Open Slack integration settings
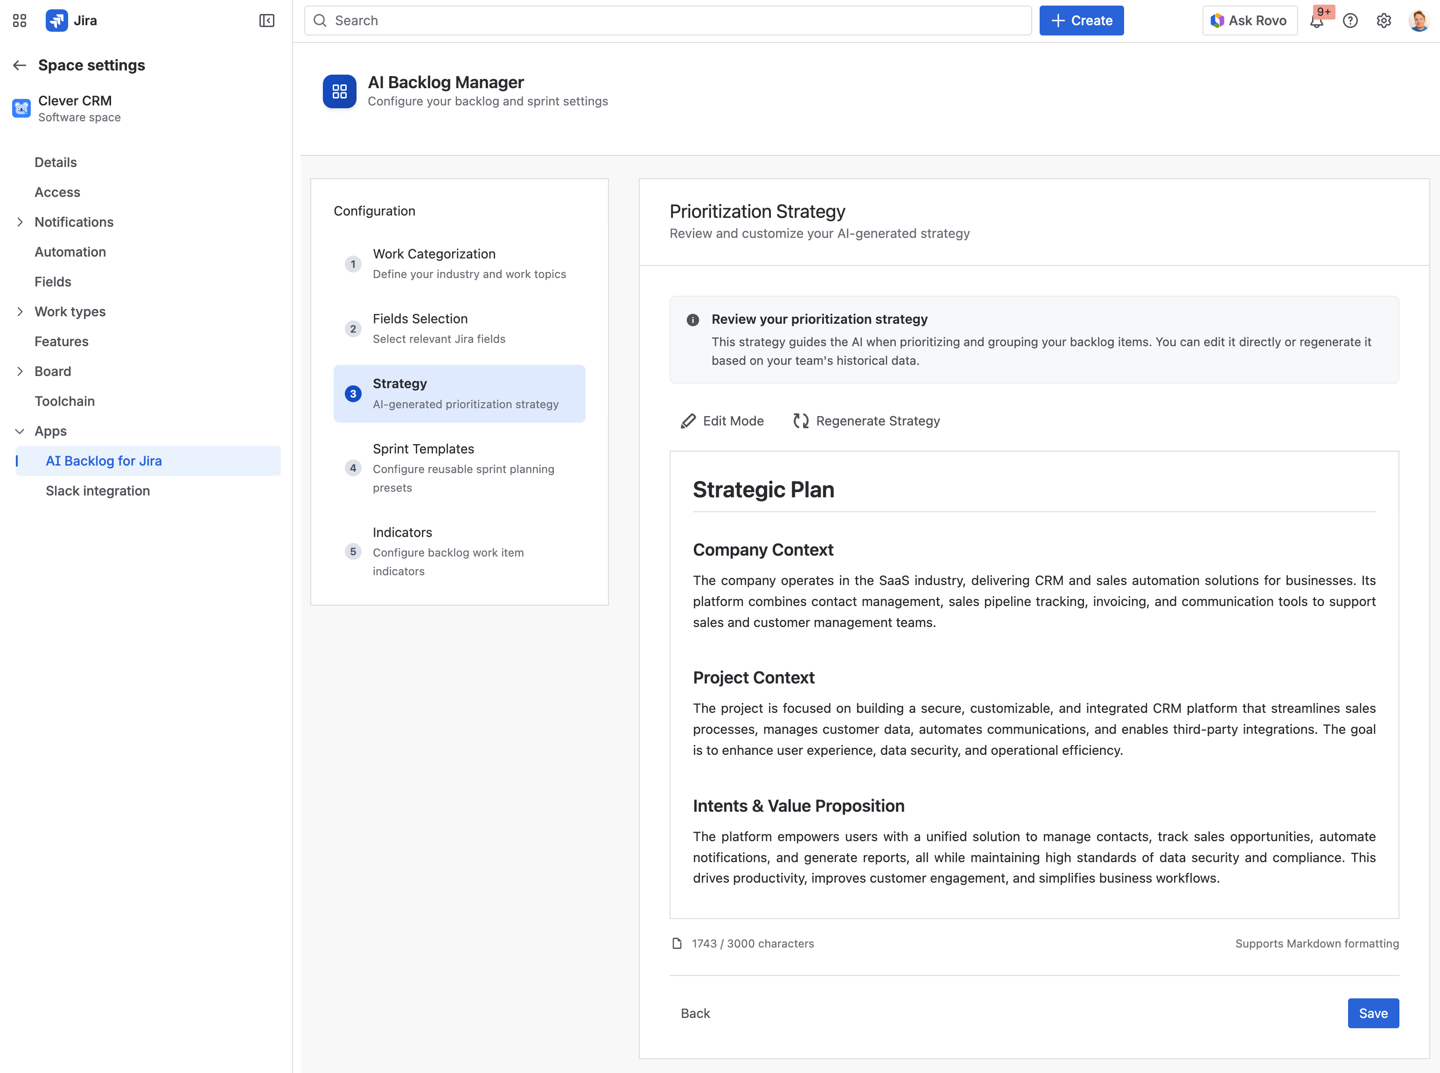1440x1073 pixels. 98,490
